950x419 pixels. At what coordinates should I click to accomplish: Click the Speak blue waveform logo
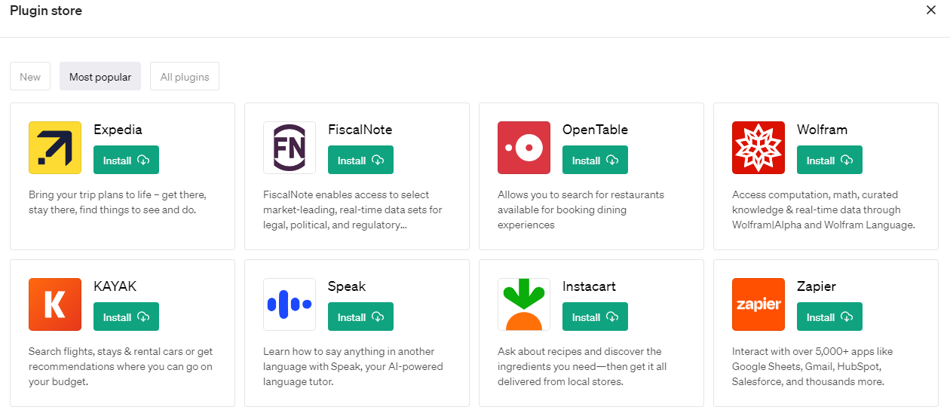point(290,304)
